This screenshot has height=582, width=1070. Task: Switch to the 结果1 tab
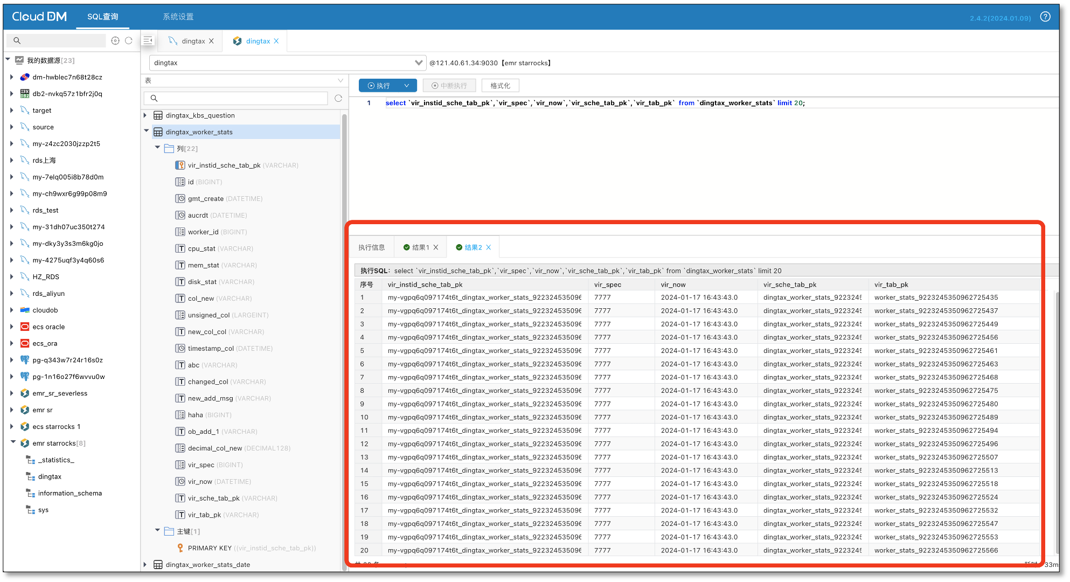tap(421, 247)
